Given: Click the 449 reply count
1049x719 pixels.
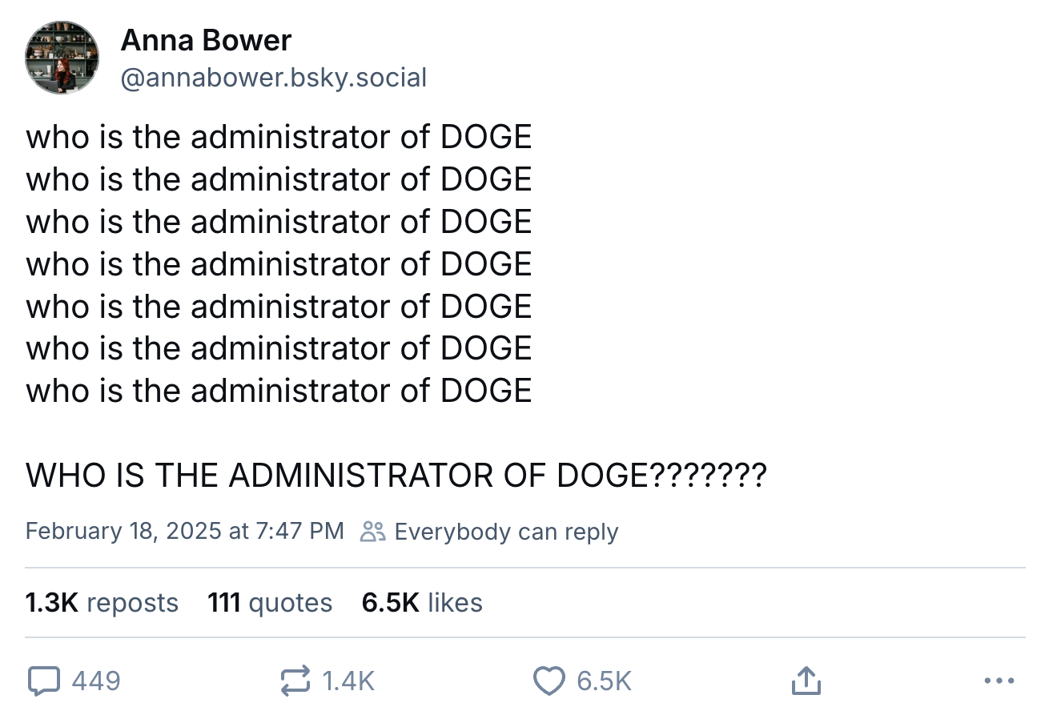Looking at the screenshot, I should (96, 681).
